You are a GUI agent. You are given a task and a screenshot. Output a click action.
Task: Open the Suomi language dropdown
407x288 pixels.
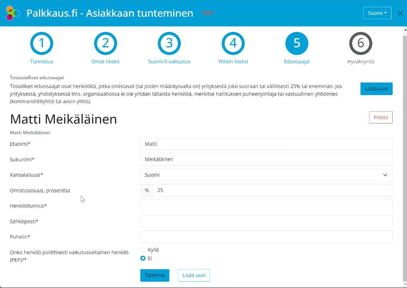377,13
